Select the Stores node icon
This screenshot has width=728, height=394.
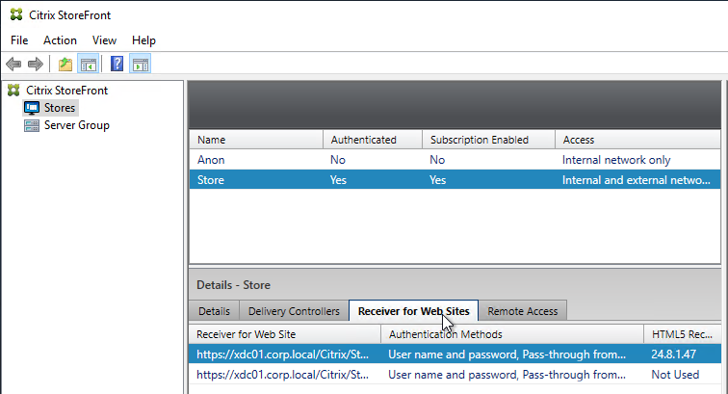click(x=32, y=108)
